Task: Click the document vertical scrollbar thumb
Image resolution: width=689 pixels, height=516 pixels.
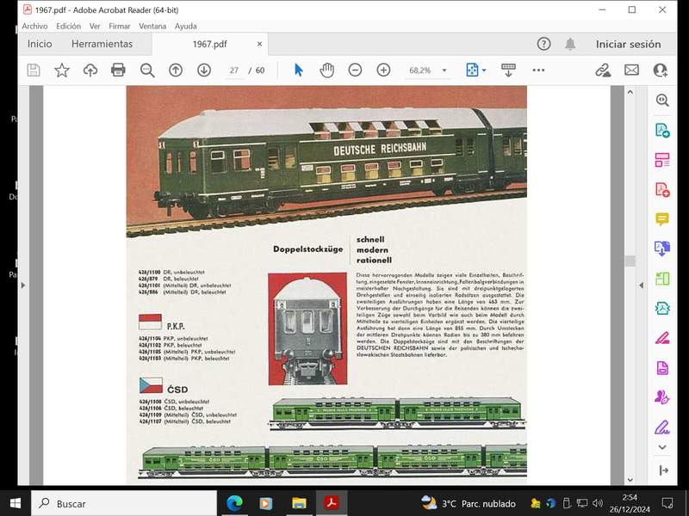Action: (630, 261)
